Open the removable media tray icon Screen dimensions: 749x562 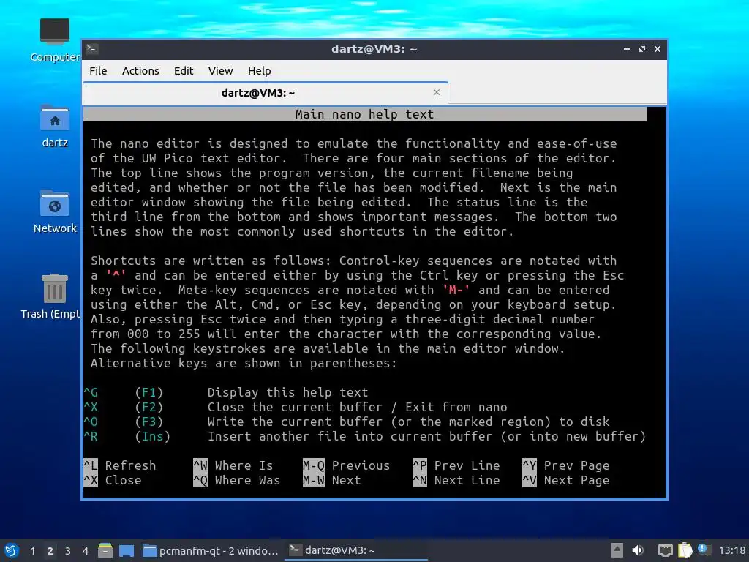click(617, 550)
